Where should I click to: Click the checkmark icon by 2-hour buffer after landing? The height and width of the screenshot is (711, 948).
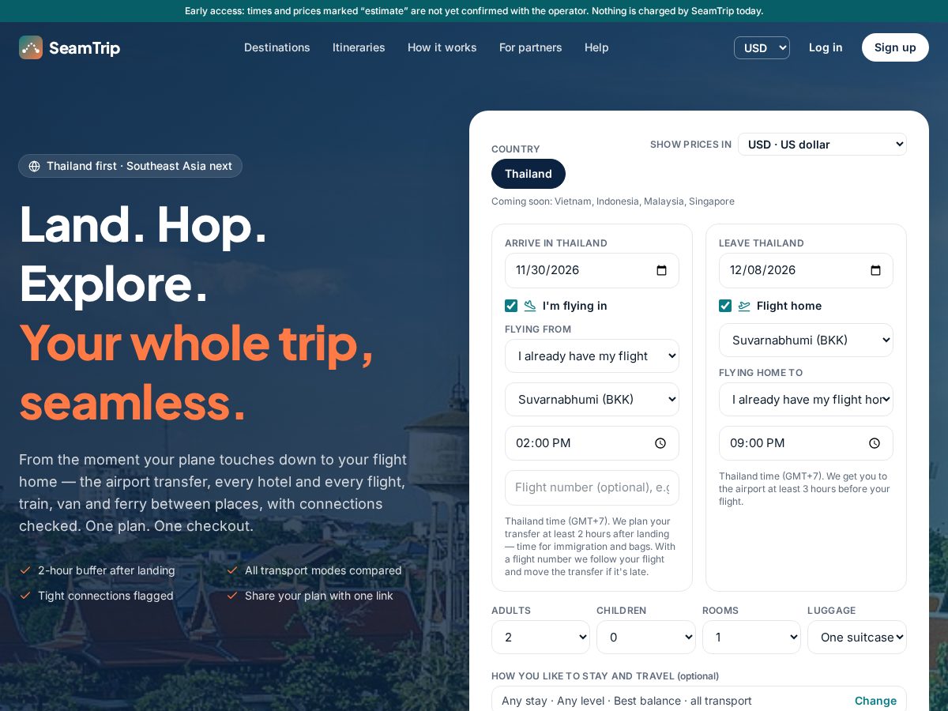25,570
